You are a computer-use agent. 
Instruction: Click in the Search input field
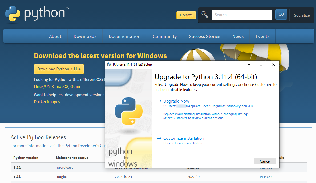[x=242, y=15]
